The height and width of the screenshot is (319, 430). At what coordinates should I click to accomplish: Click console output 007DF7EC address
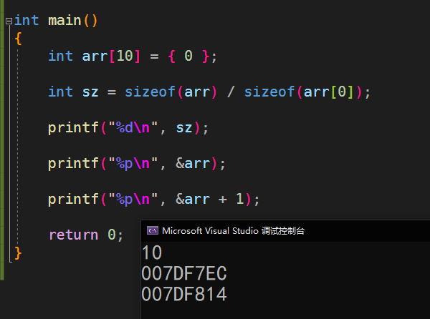[184, 273]
